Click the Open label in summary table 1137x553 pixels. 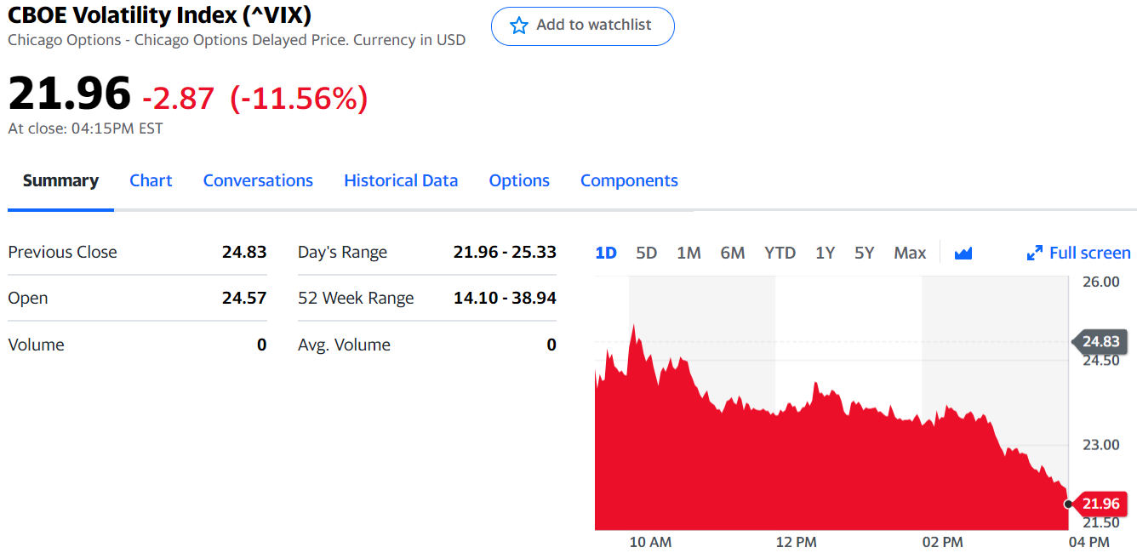pos(28,298)
